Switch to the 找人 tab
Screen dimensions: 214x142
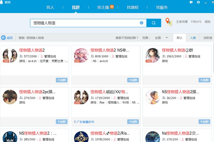click(x=50, y=7)
